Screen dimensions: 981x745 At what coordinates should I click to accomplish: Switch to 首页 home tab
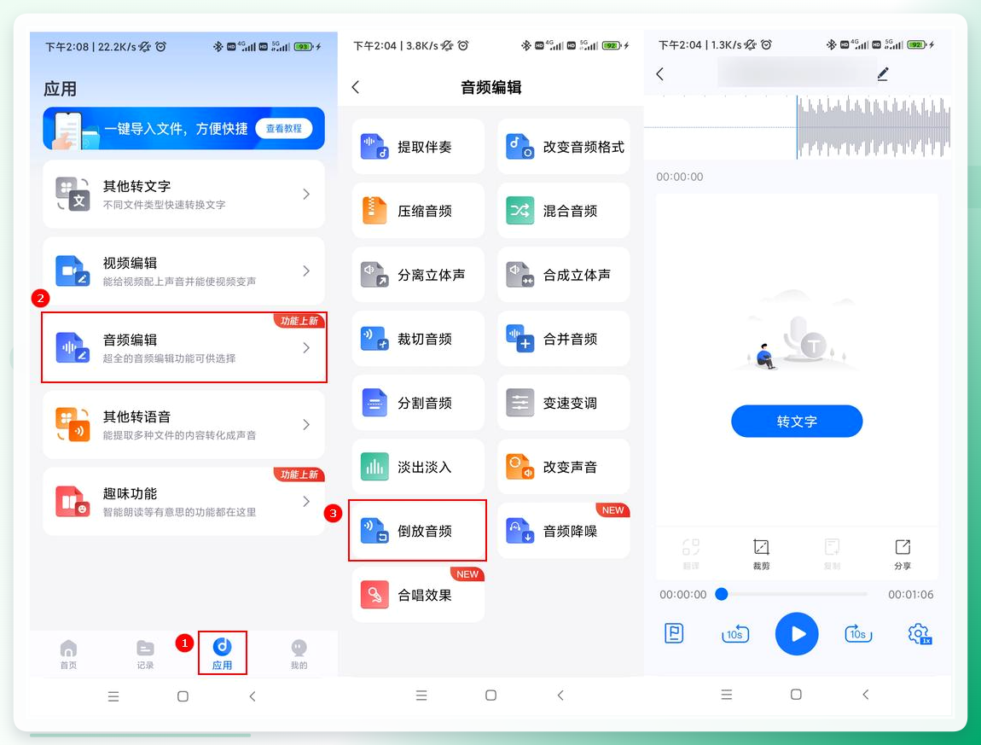click(68, 655)
